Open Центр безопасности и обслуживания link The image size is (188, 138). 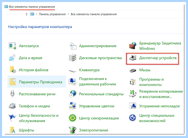tap(39, 118)
